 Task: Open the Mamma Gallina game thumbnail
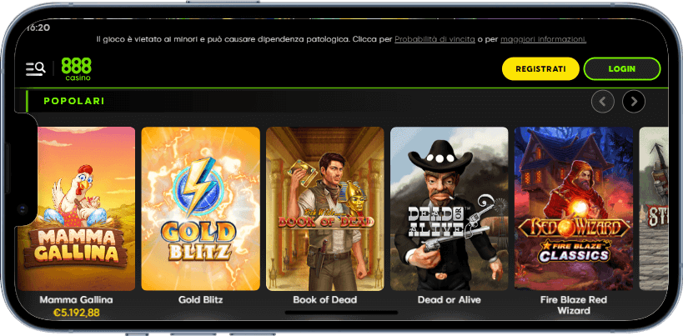click(76, 208)
